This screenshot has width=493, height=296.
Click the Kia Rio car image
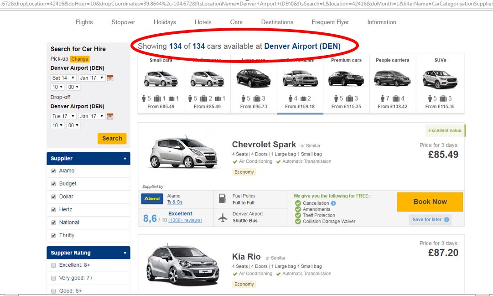point(183,265)
